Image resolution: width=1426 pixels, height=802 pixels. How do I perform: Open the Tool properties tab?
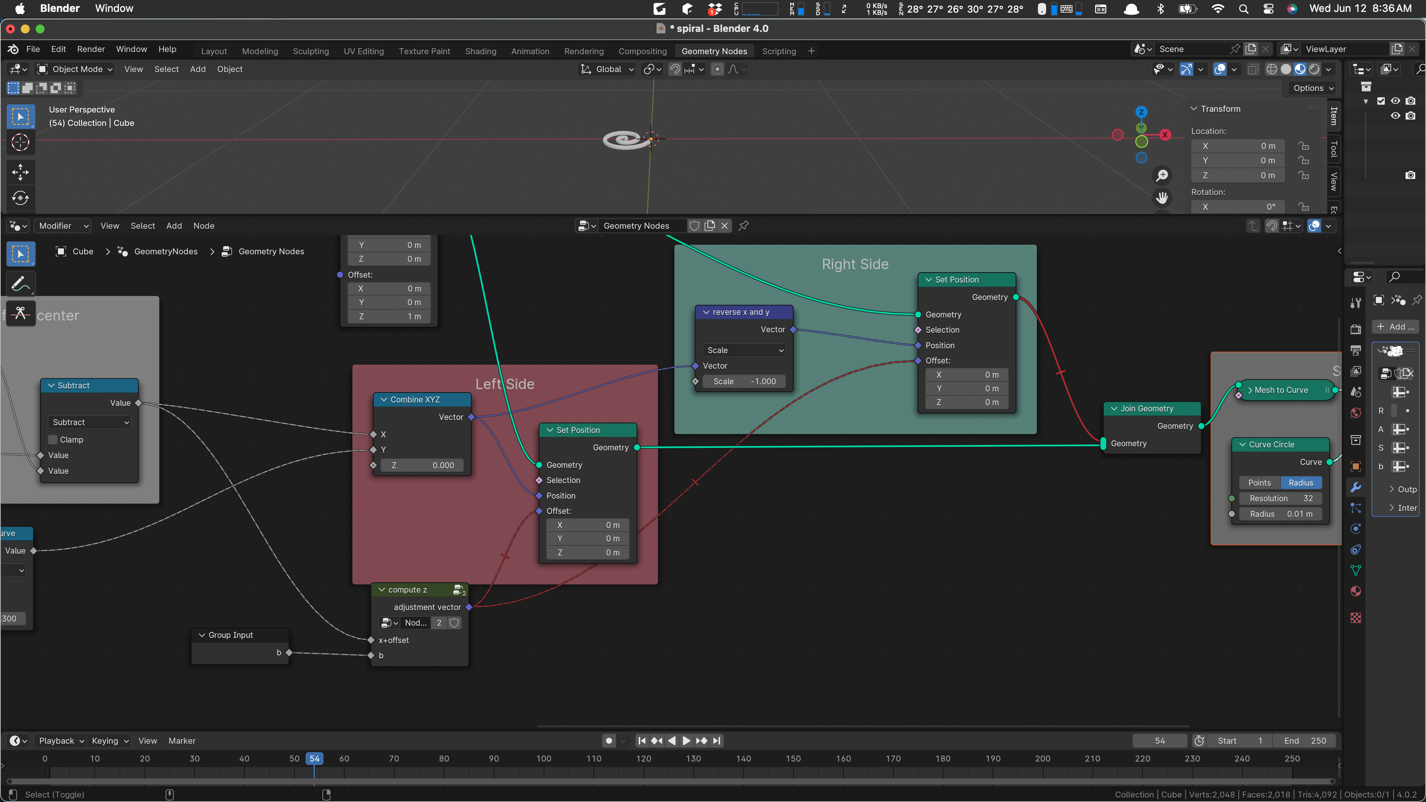tap(1356, 303)
